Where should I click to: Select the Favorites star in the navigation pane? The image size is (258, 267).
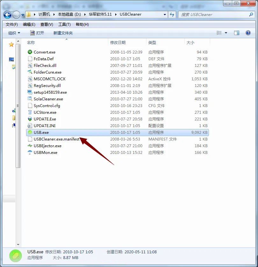point(11,45)
